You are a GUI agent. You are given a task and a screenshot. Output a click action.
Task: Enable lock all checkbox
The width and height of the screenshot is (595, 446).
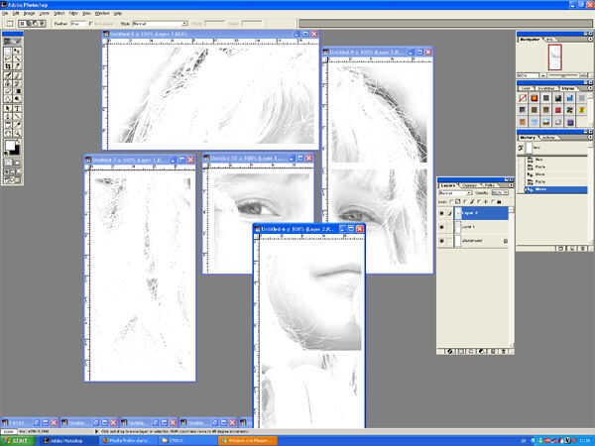pyautogui.click(x=493, y=202)
